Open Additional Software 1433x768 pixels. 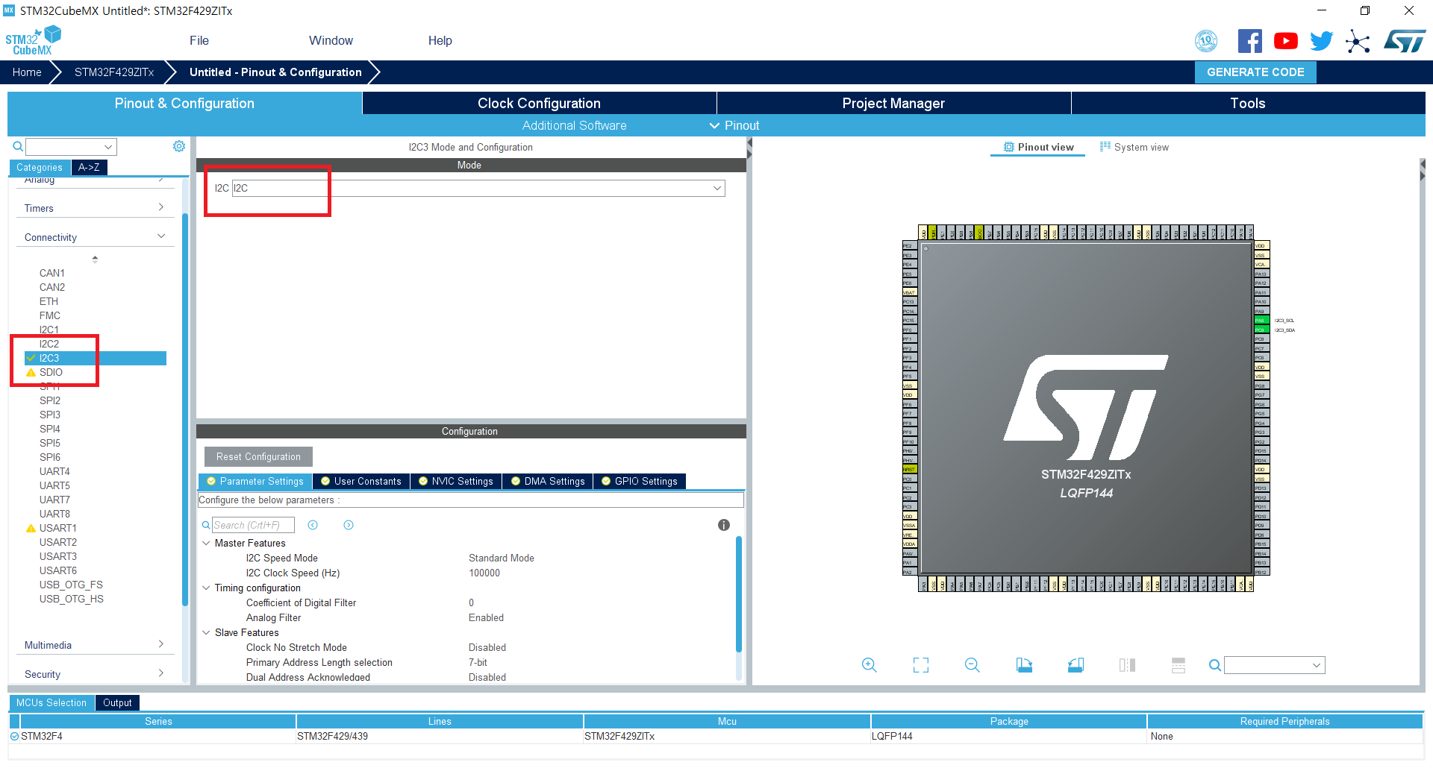click(574, 125)
